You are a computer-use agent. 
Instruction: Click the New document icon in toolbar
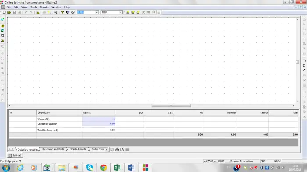point(4,12)
